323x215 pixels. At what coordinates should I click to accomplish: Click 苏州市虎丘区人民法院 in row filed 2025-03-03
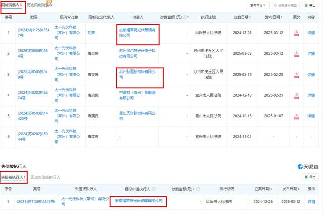pyautogui.click(x=208, y=53)
